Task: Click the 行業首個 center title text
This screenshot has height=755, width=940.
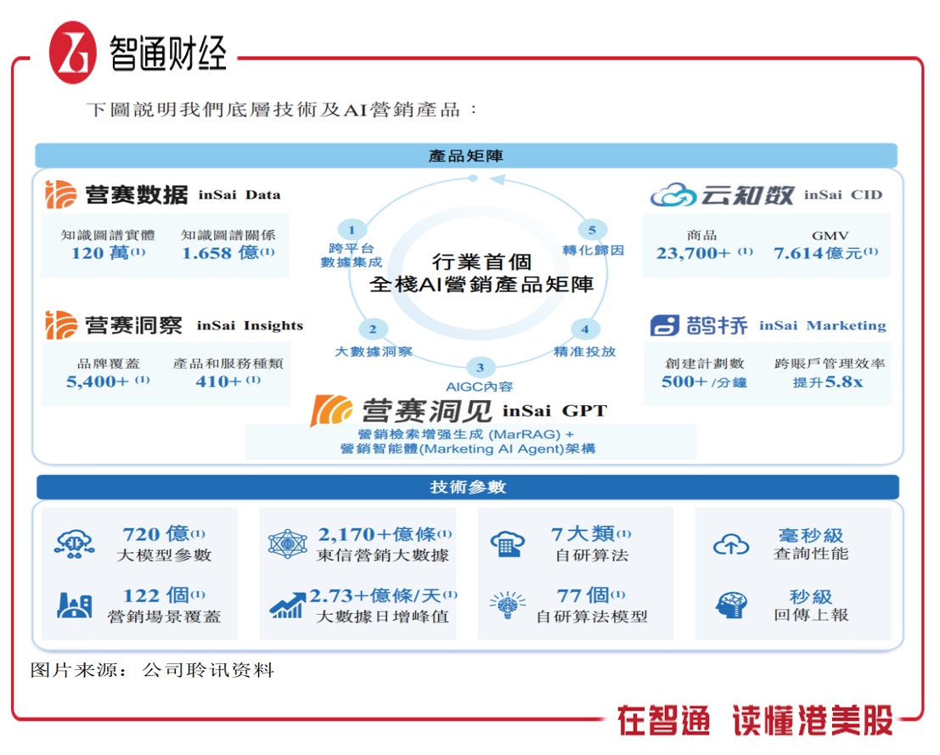Action: pos(482,262)
